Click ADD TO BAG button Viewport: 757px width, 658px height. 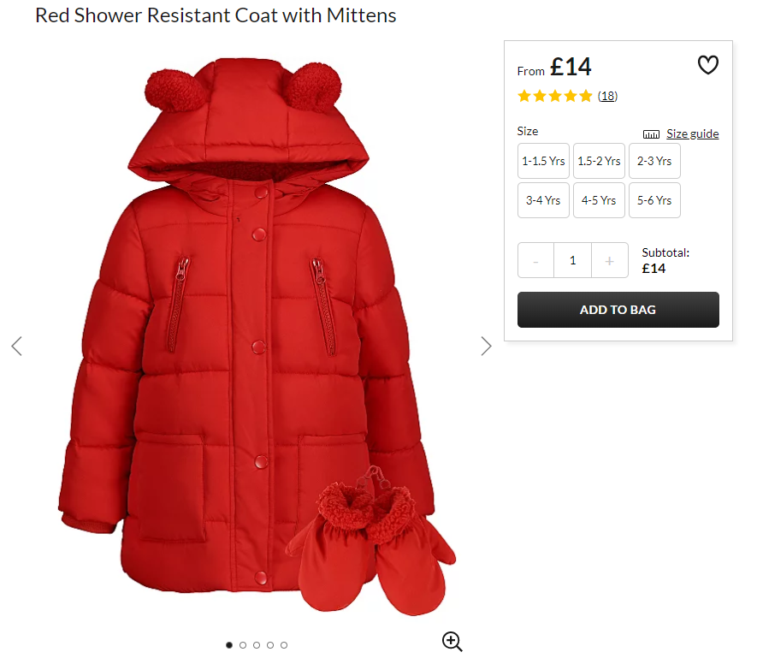(x=618, y=310)
